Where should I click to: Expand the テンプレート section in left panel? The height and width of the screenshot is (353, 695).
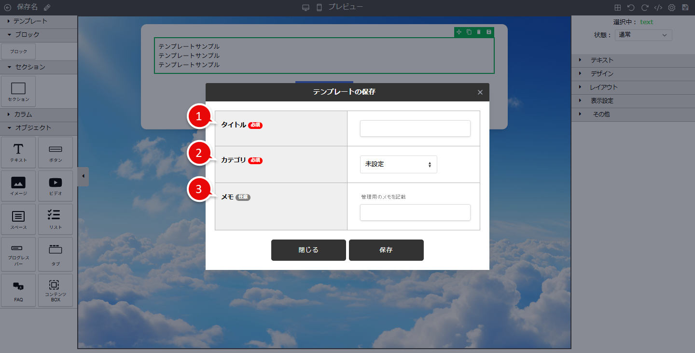pos(30,21)
